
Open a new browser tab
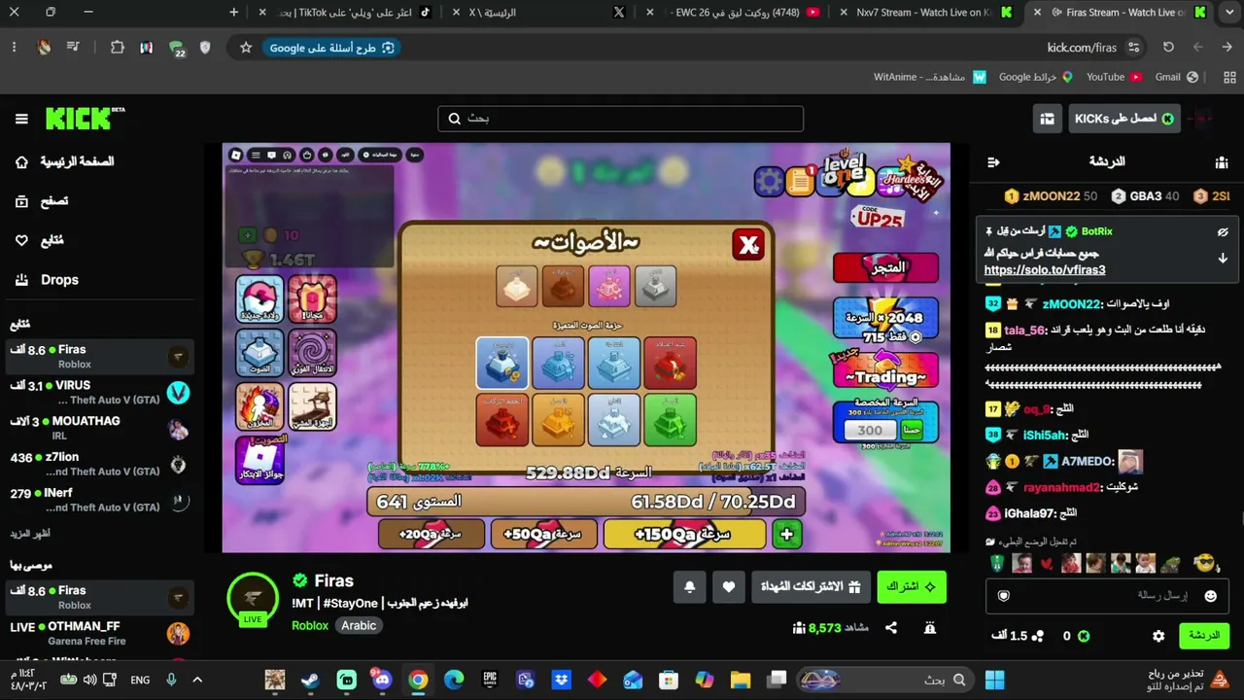coord(233,13)
